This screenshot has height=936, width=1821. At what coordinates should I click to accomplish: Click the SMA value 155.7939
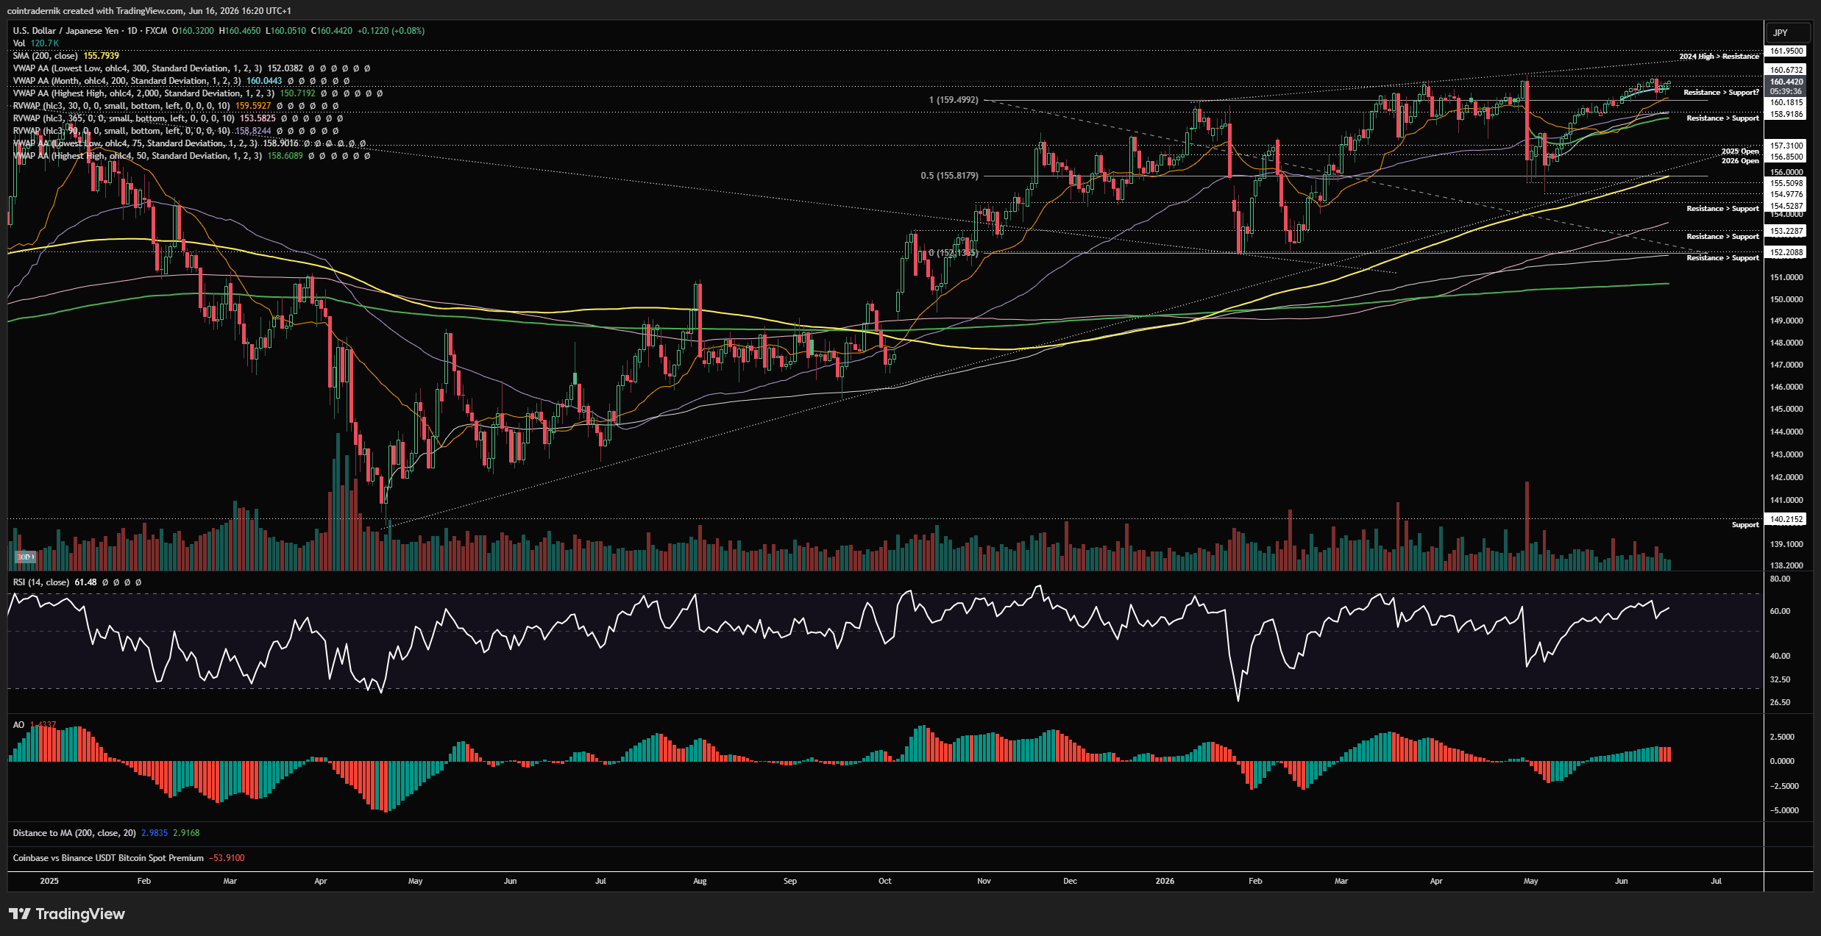pyautogui.click(x=102, y=56)
